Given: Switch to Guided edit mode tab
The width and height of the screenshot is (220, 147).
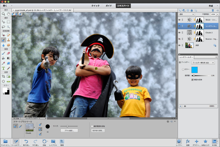Looking at the screenshot, I should click(x=109, y=6).
